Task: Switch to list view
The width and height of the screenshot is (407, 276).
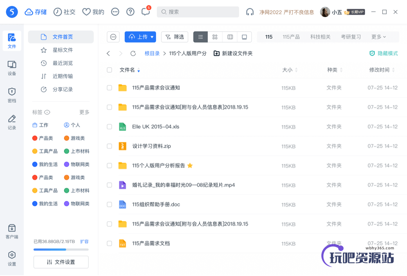Action: (x=200, y=37)
